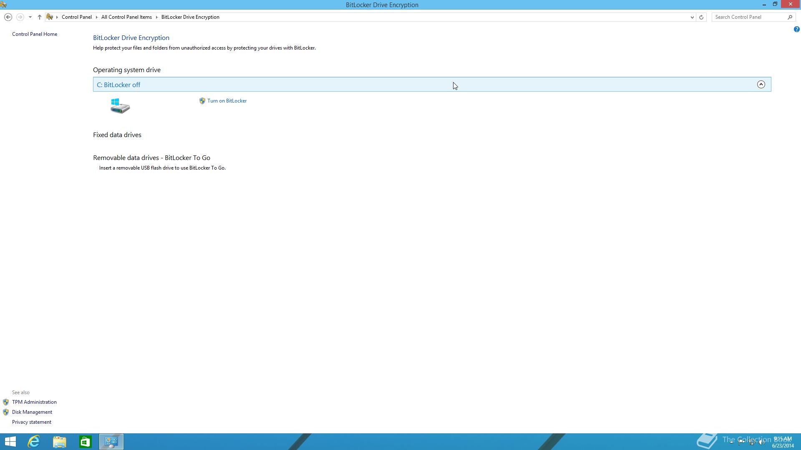
Task: Click the See also label
Action: [x=21, y=392]
